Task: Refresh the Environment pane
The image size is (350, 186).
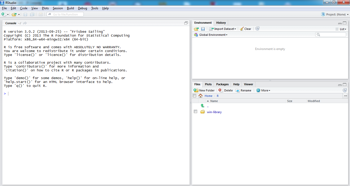Action: (x=257, y=29)
